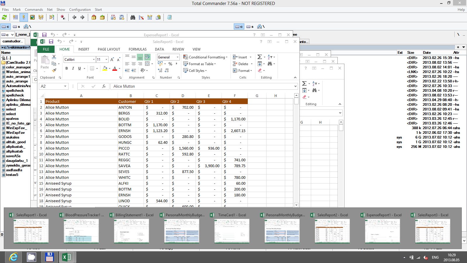Image resolution: width=467 pixels, height=263 pixels.
Task: Expand Conditional Formatting menu
Action: click(x=205, y=57)
